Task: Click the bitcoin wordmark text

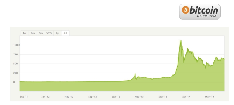Action: [204, 10]
